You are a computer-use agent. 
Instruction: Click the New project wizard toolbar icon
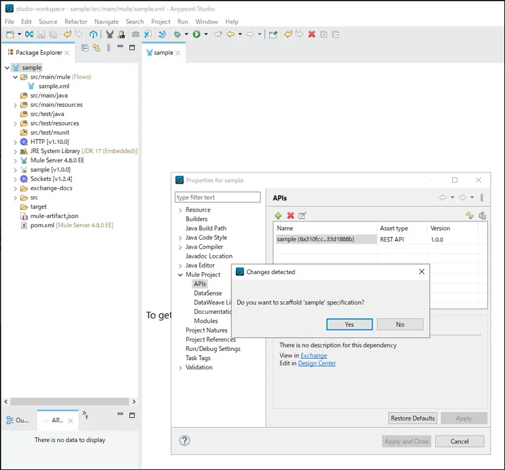click(10, 34)
